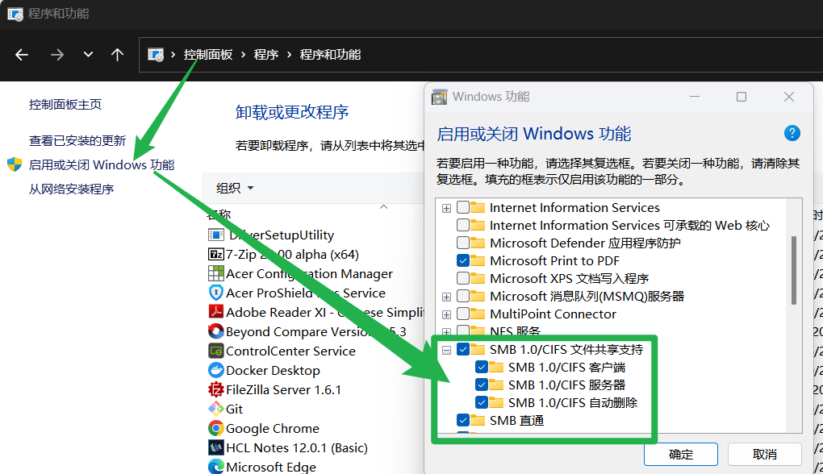This screenshot has height=474, width=823.
Task: Open 从网络安装程序 link
Action: pyautogui.click(x=71, y=189)
